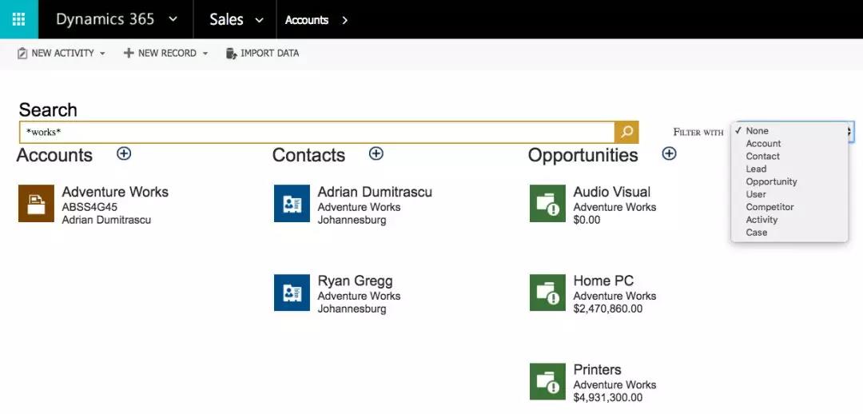This screenshot has width=863, height=414.
Task: Click the Audio Visual opportunity icon
Action: point(547,204)
